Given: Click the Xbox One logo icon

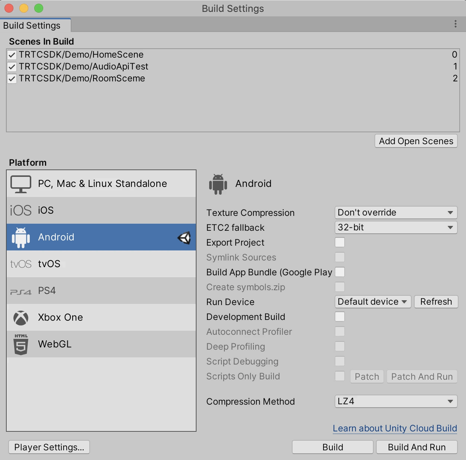Looking at the screenshot, I should coord(21,318).
